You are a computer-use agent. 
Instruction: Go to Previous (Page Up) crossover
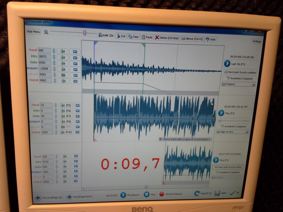click(49, 198)
